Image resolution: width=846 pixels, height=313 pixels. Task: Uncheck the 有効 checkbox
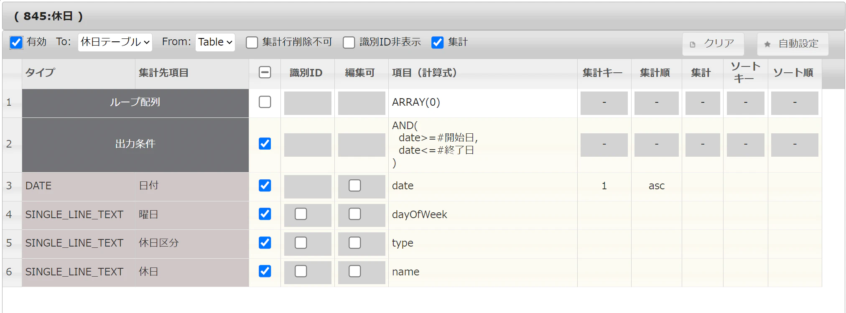16,42
